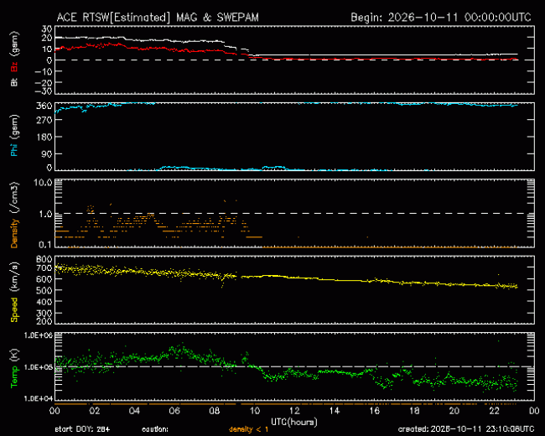545x436 pixels.
Task: Click the '10.0' tick on Density axis
Action: coord(43,183)
